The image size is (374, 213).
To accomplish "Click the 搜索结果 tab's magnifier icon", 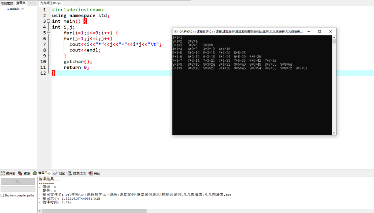I will tap(70, 173).
